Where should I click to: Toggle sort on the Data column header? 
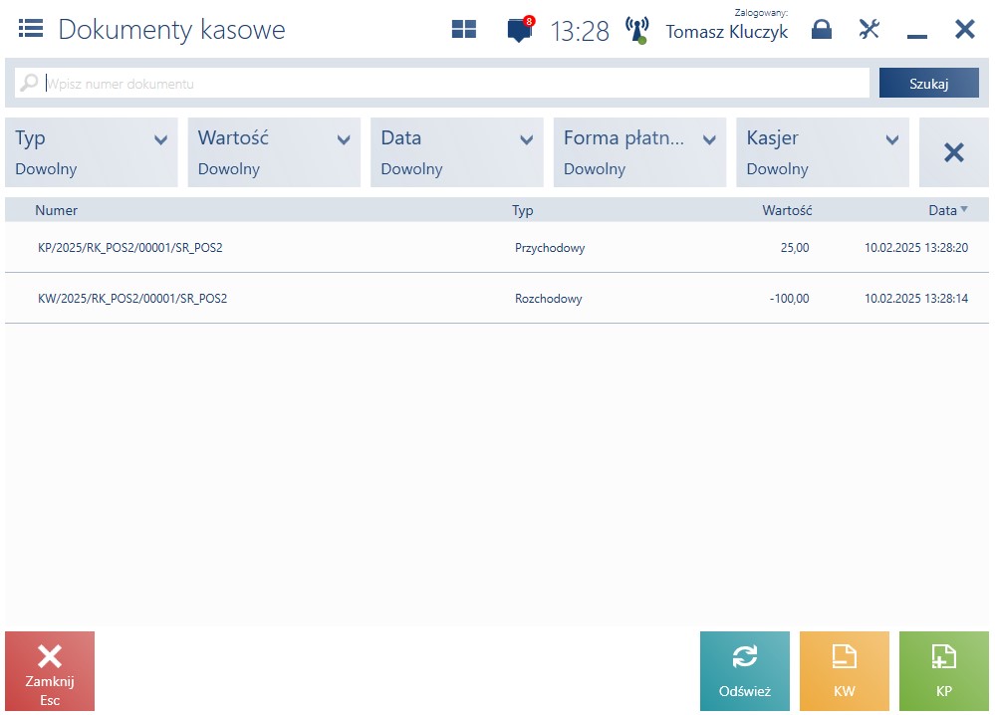pos(947,210)
